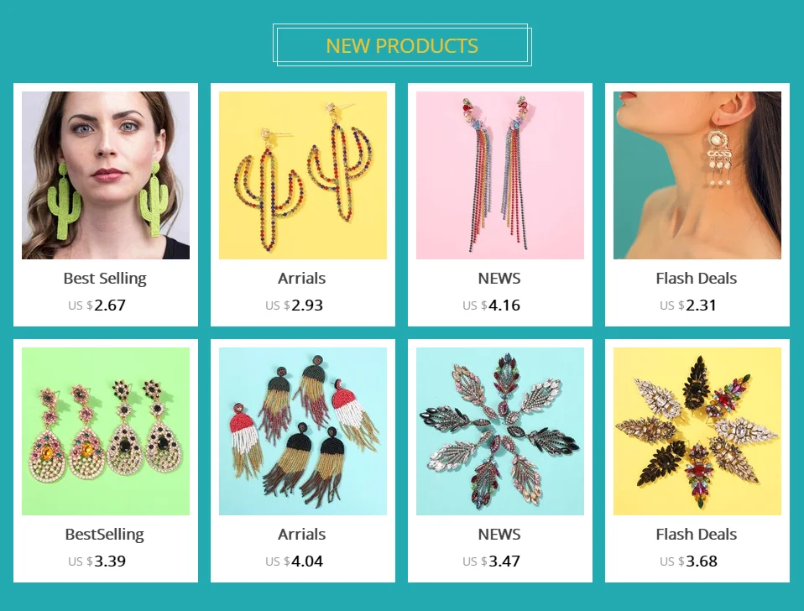This screenshot has height=611, width=804.
Task: Click the top row Flash Deals label
Action: point(697,279)
